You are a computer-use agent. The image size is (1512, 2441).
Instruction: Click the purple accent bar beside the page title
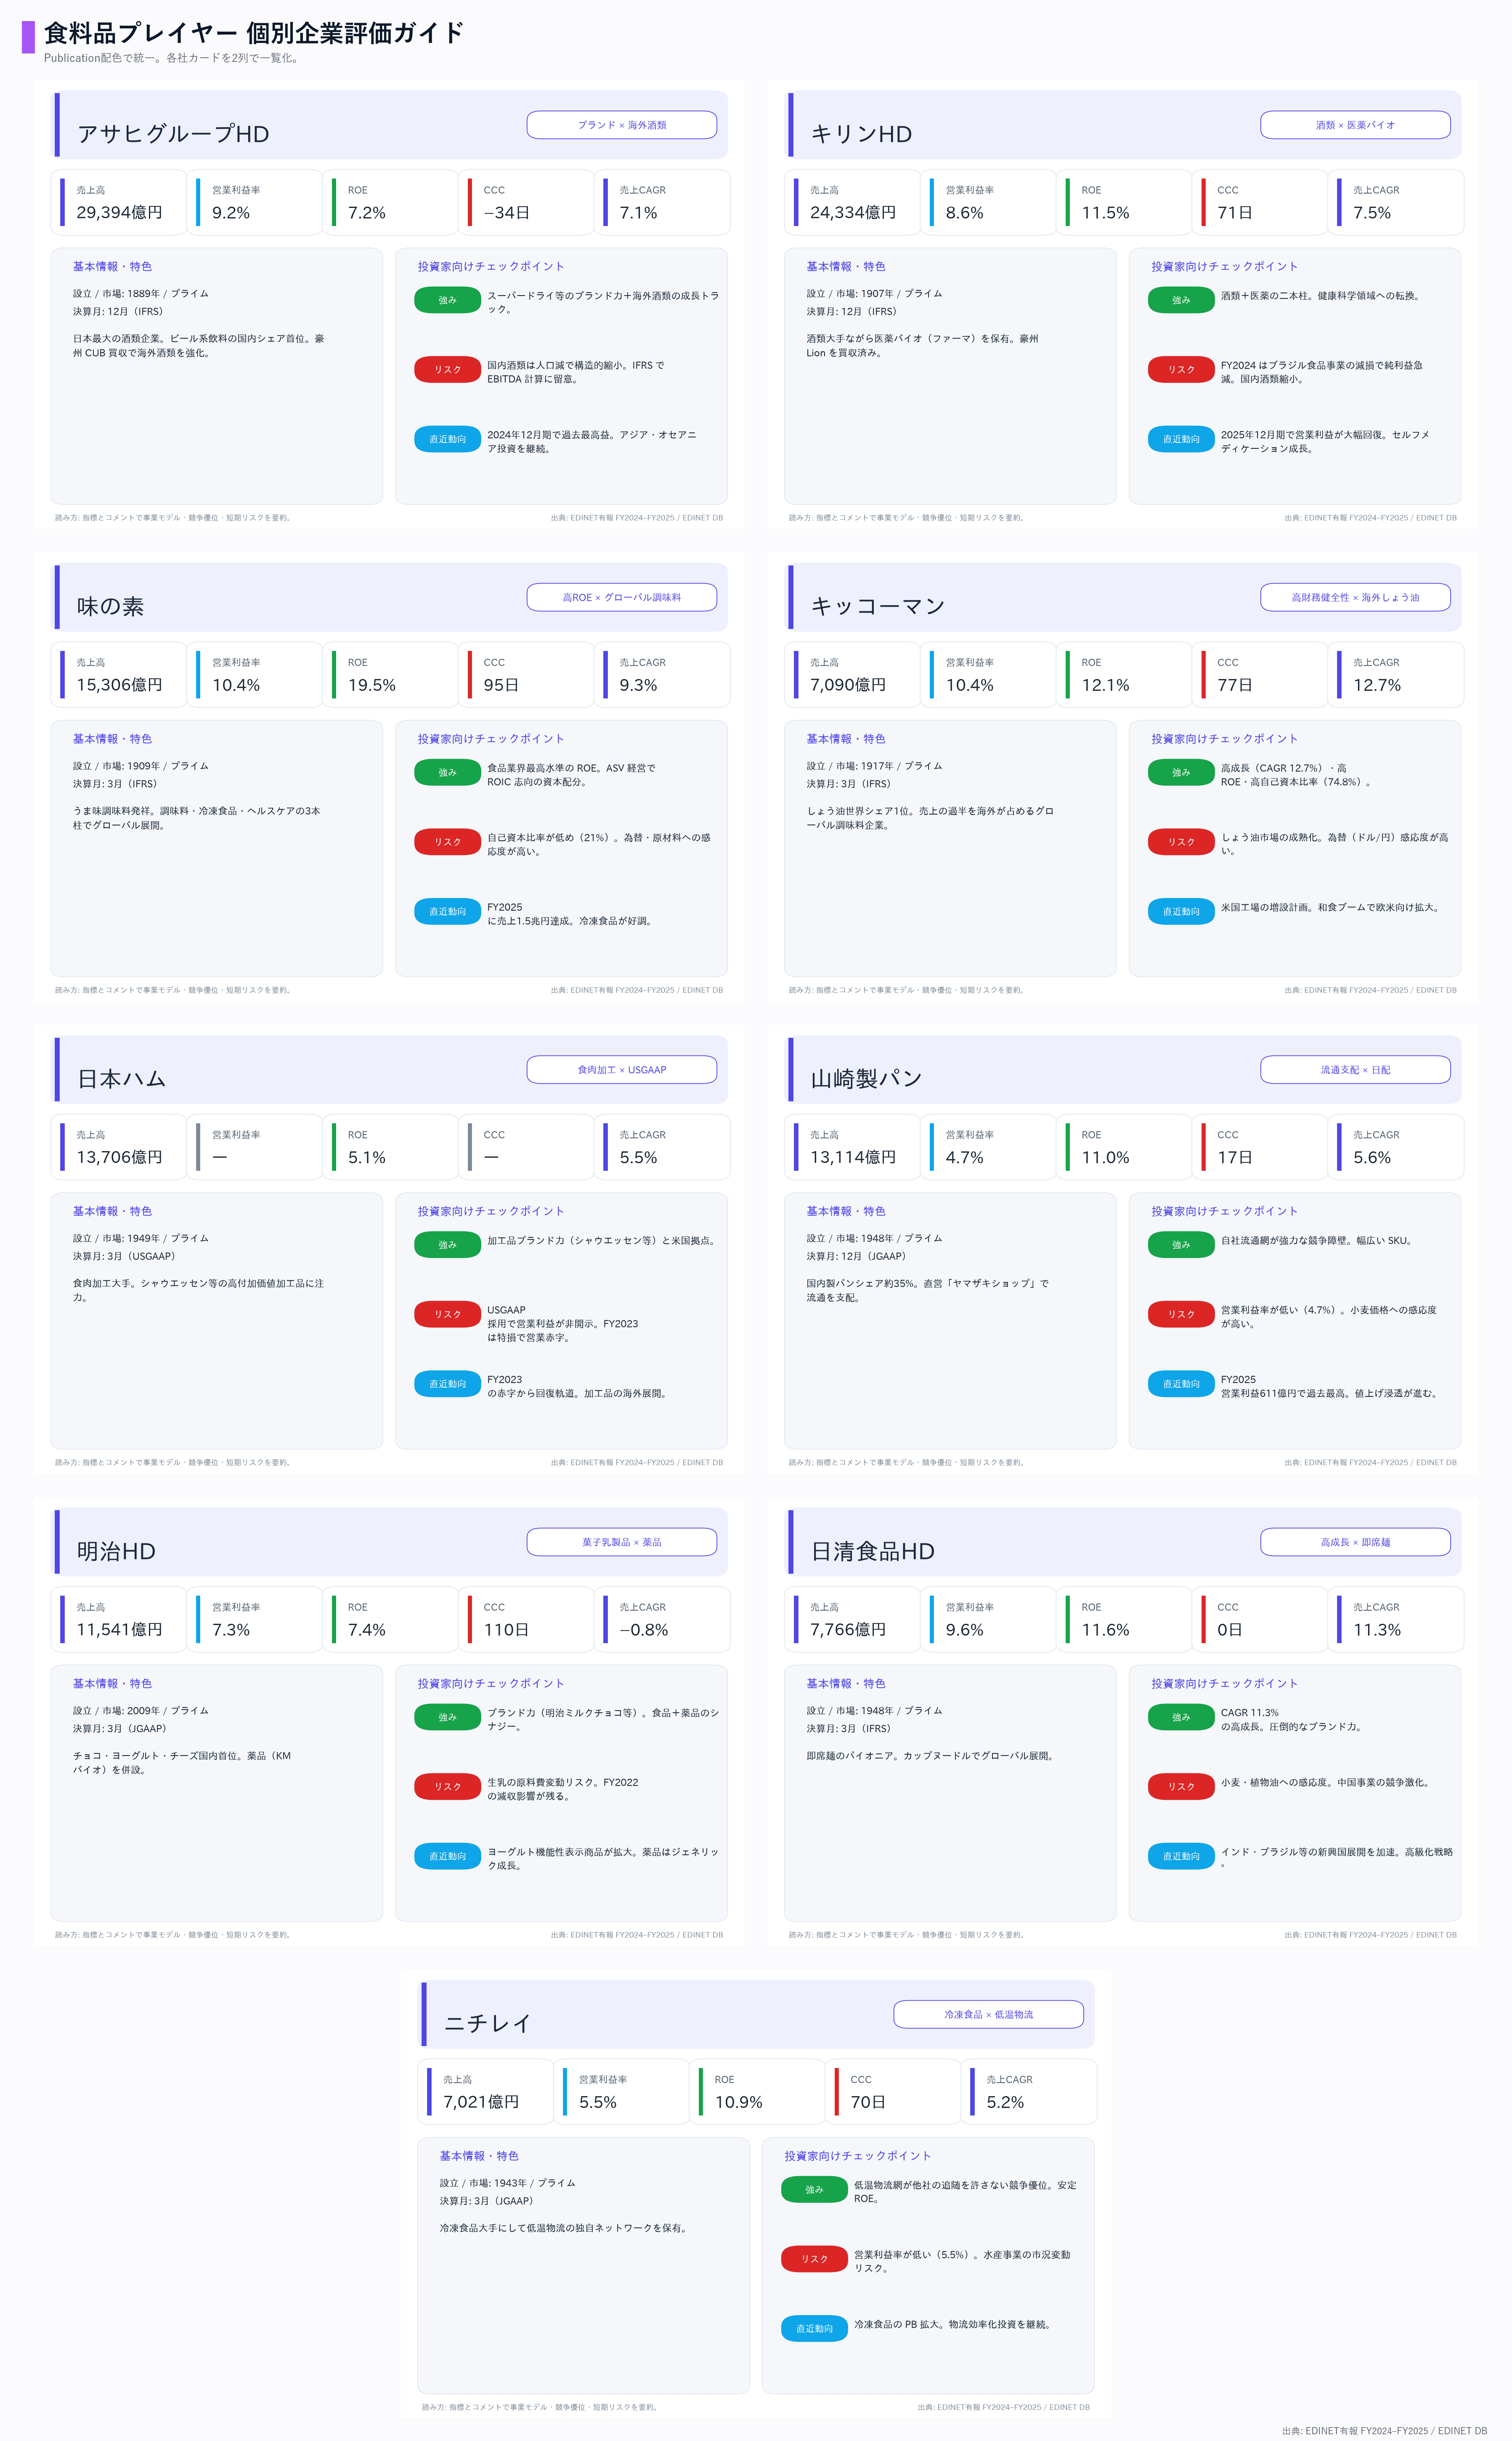pos(28,37)
